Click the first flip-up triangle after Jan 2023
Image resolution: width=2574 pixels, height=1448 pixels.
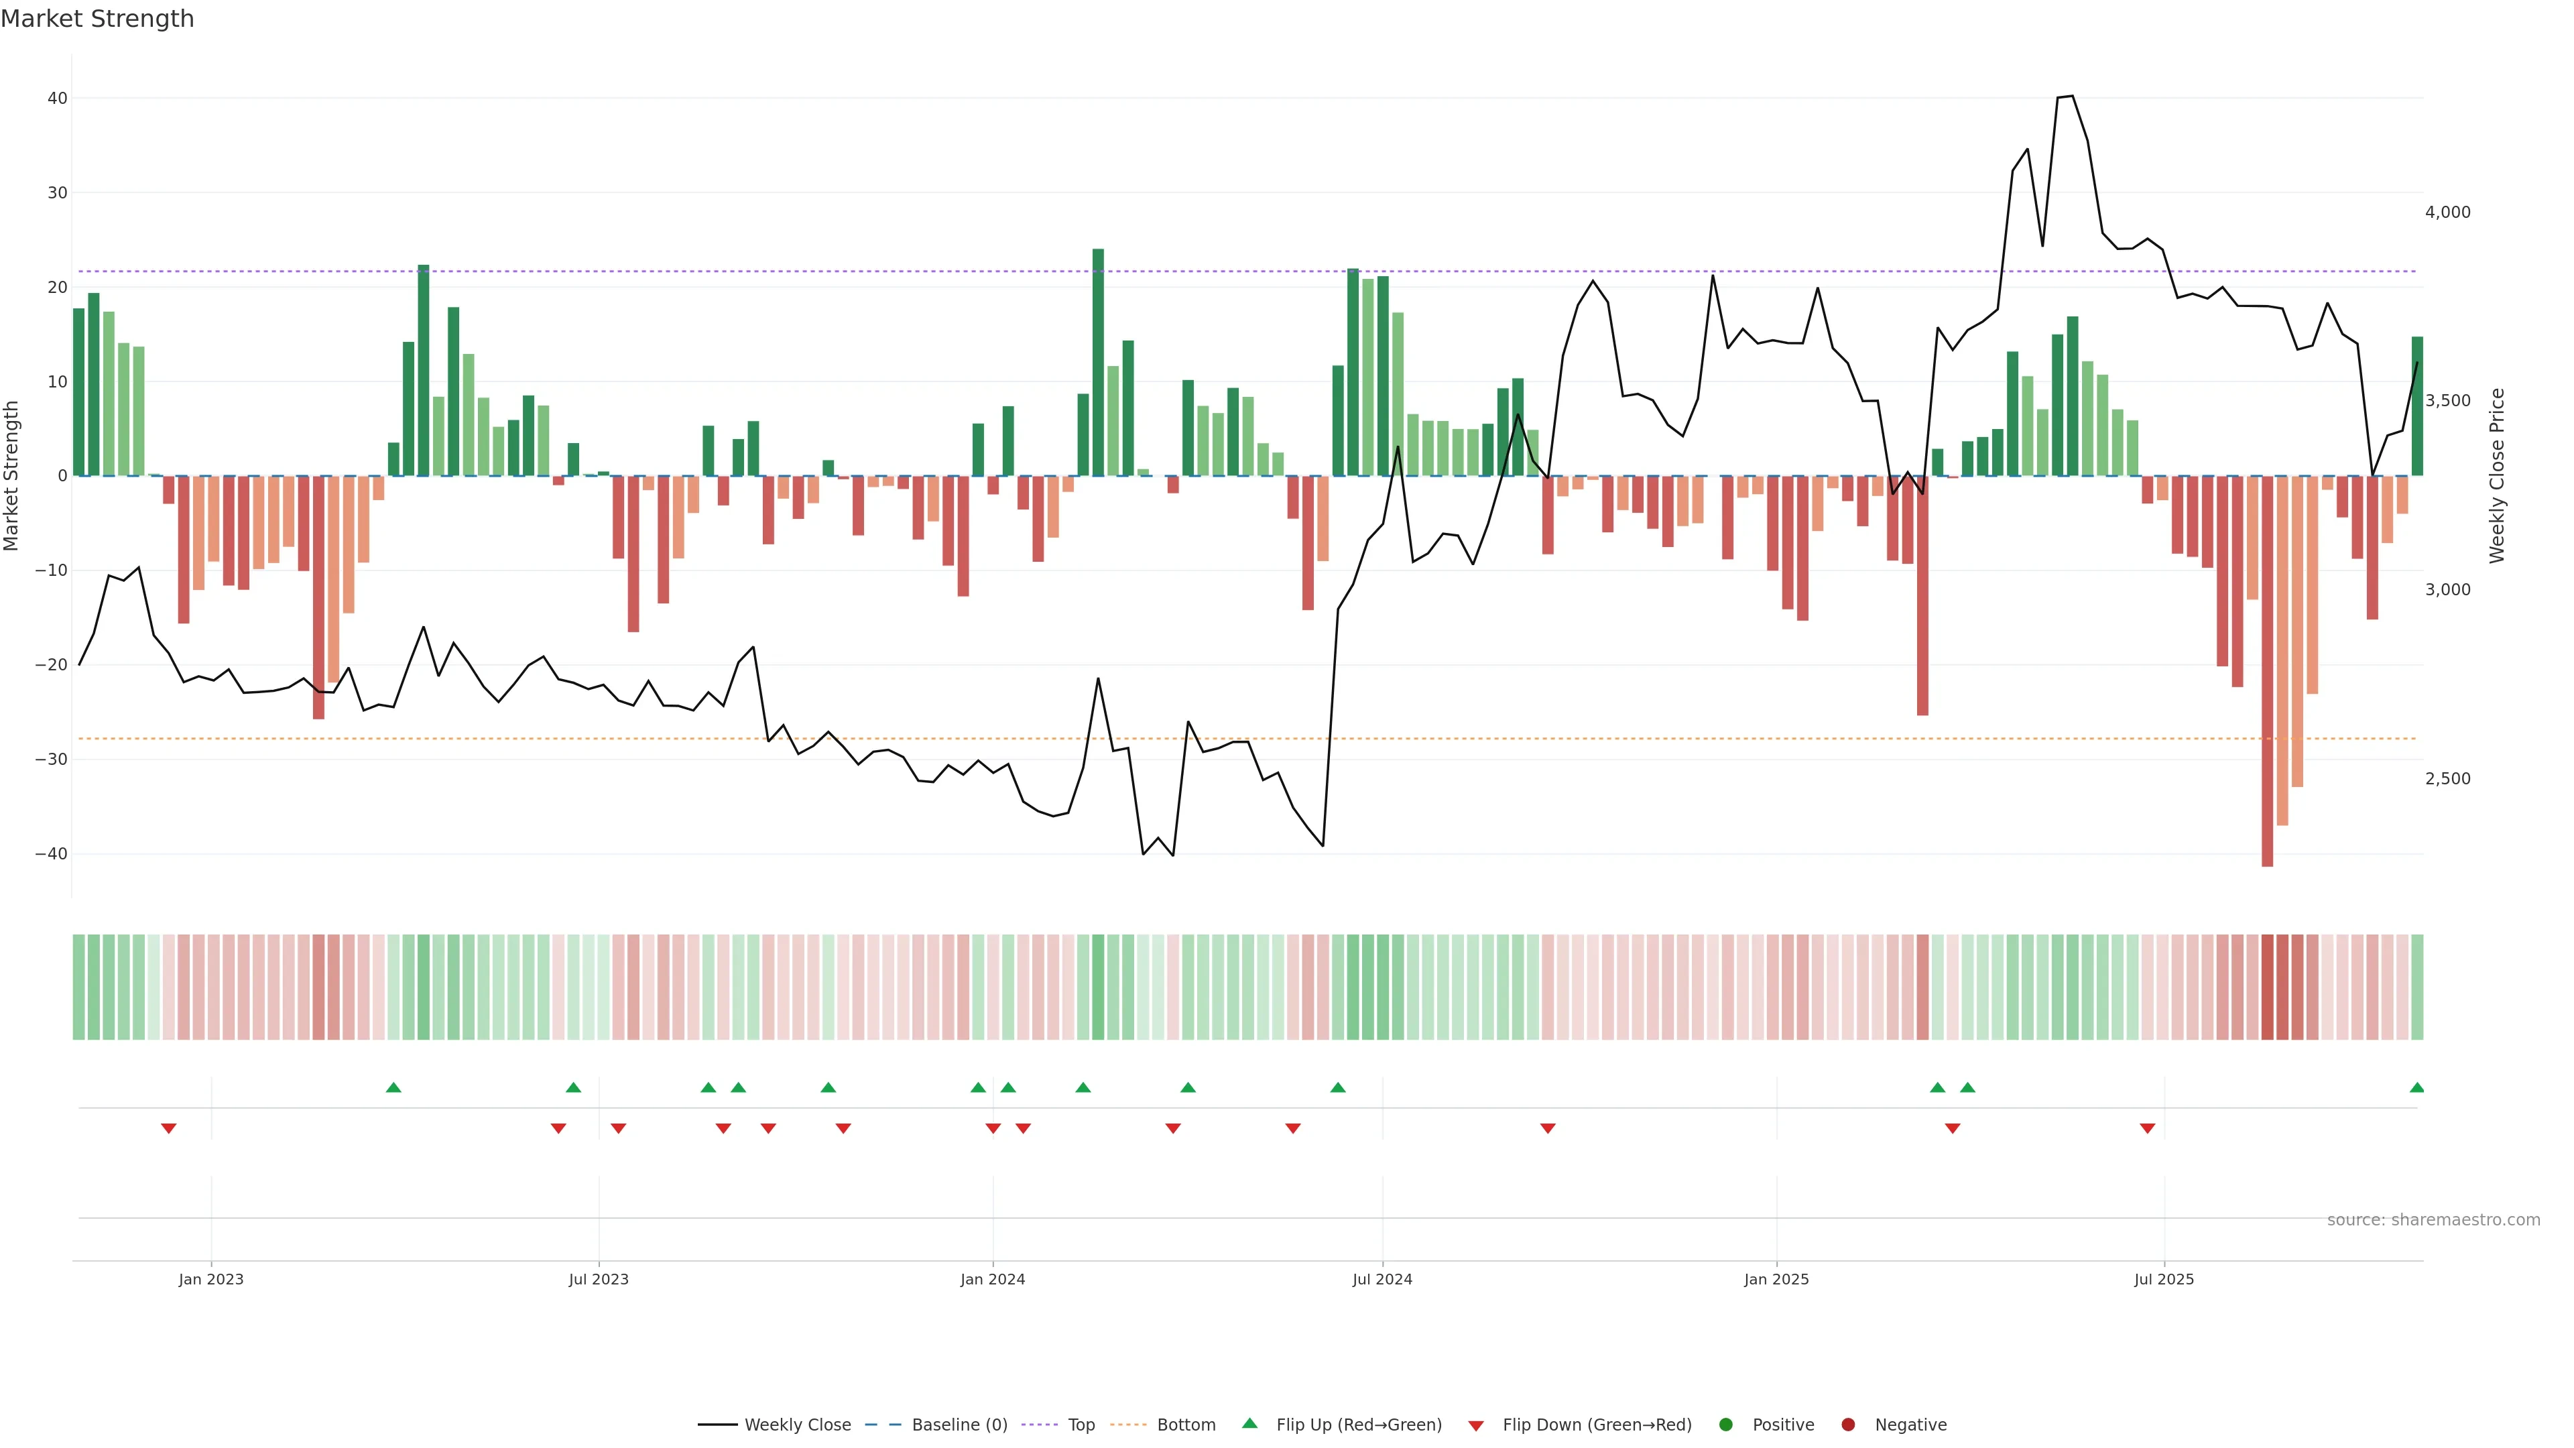point(393,1087)
